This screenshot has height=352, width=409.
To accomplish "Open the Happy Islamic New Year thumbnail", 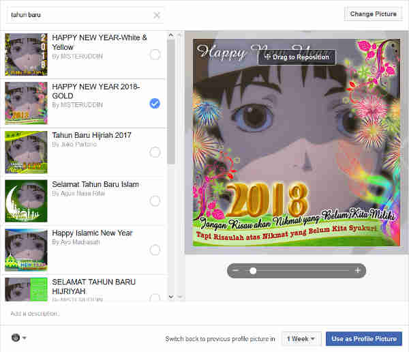I will 27,250.
